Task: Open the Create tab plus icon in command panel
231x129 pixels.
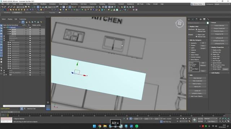Action: [189, 19]
